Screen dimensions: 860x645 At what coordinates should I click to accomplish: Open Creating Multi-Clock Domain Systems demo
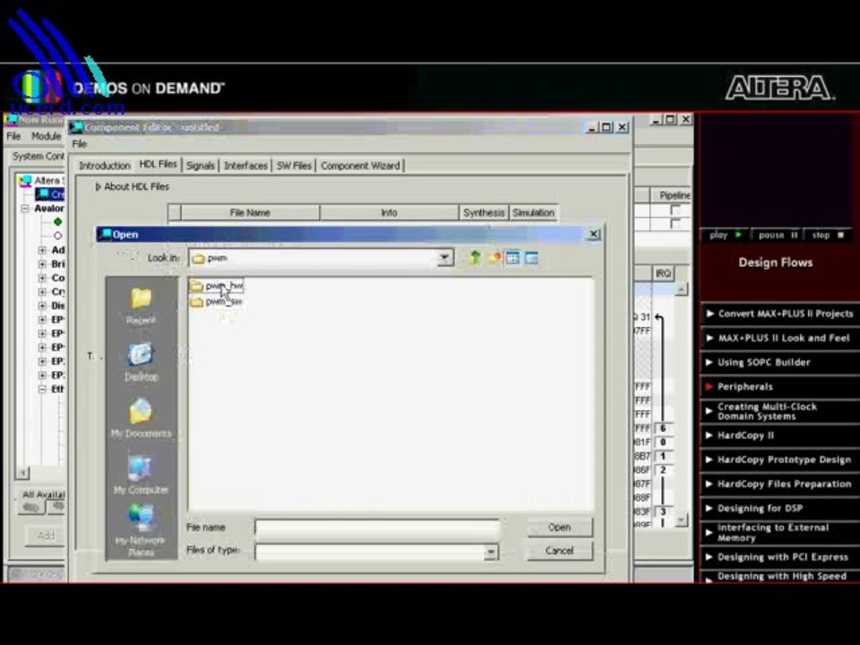(780, 411)
